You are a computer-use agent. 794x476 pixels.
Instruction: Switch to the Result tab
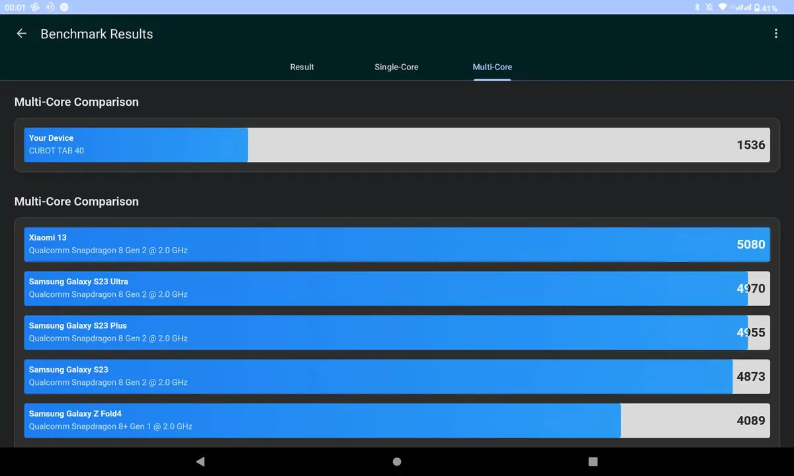pyautogui.click(x=302, y=67)
